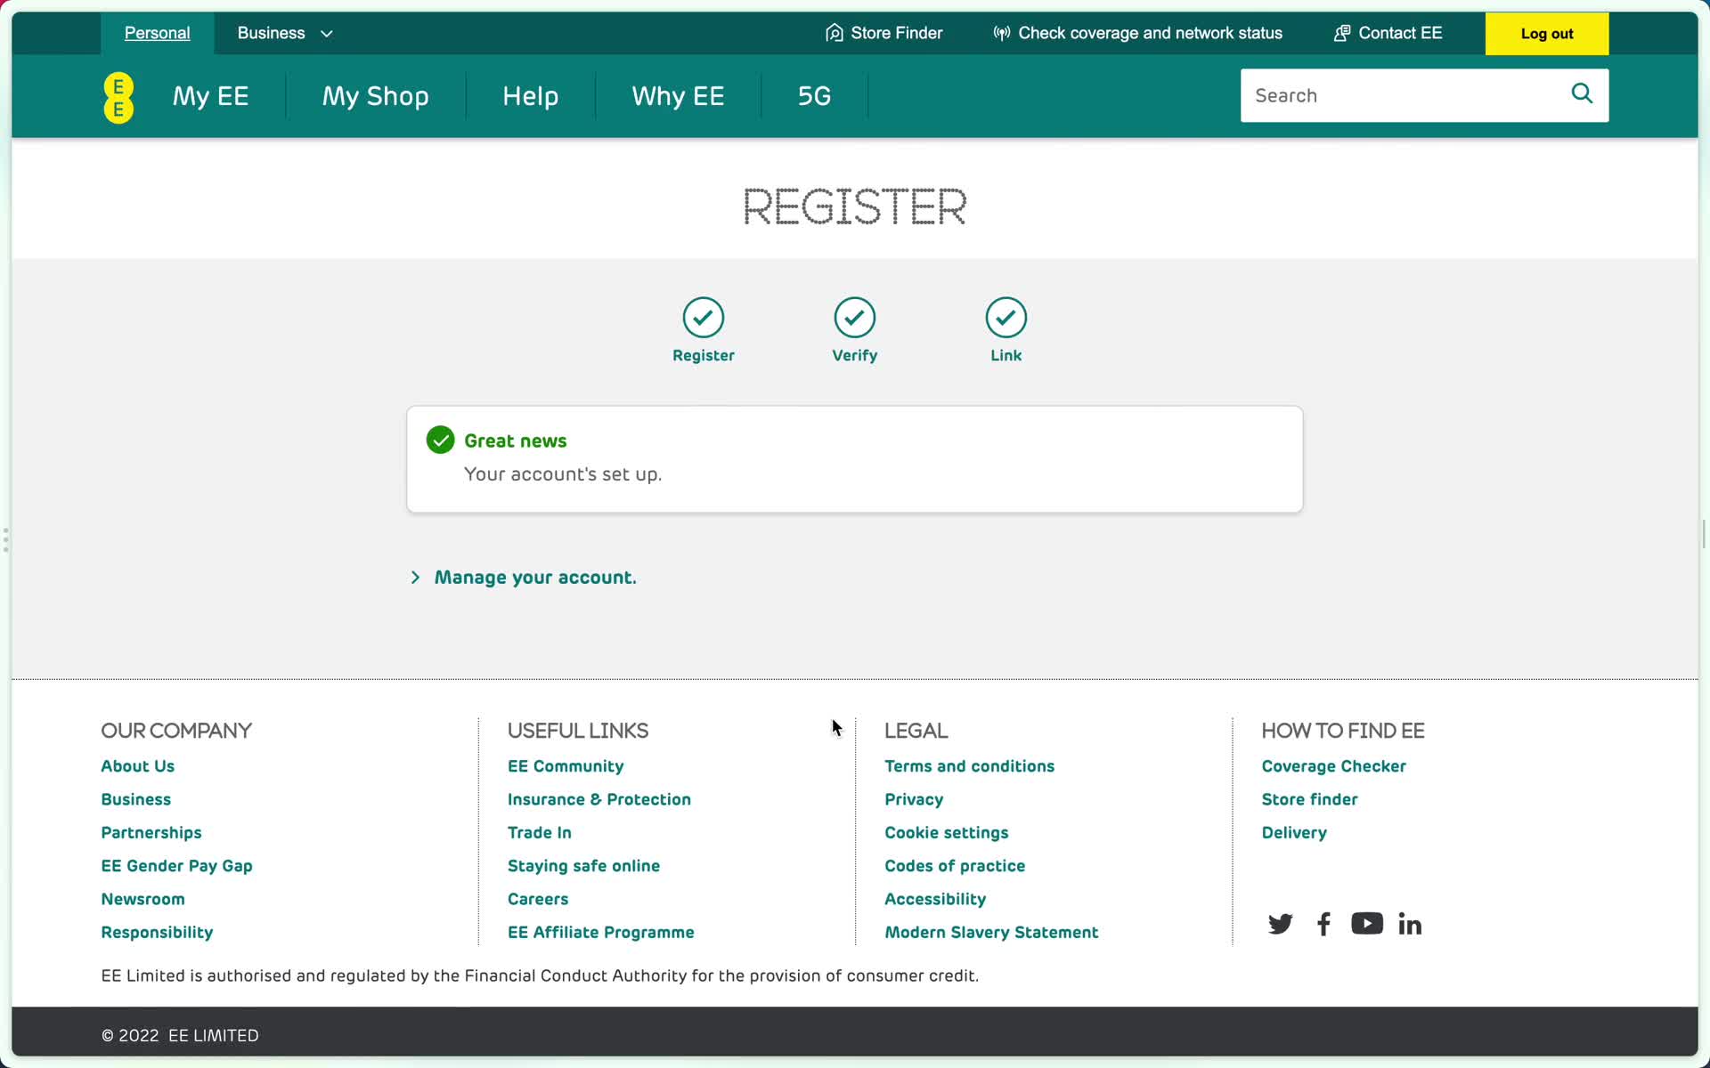The height and width of the screenshot is (1068, 1710).
Task: Open Manage your account link
Action: point(535,578)
